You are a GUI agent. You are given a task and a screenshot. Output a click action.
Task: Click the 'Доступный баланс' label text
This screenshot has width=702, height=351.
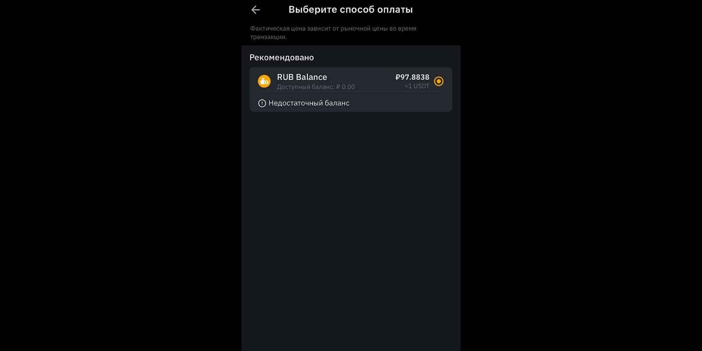point(305,87)
